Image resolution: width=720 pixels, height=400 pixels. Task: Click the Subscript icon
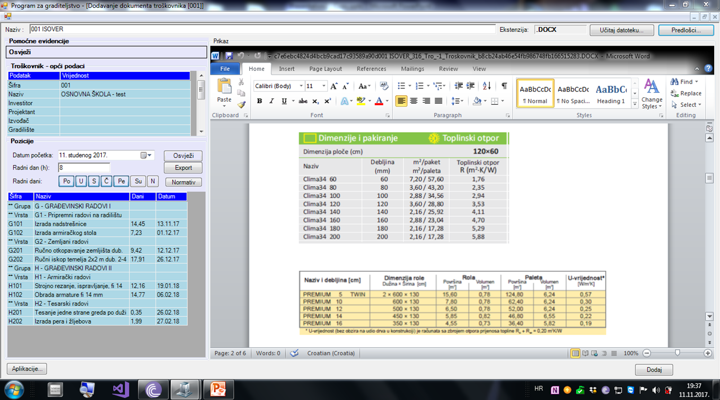pyautogui.click(x=315, y=101)
